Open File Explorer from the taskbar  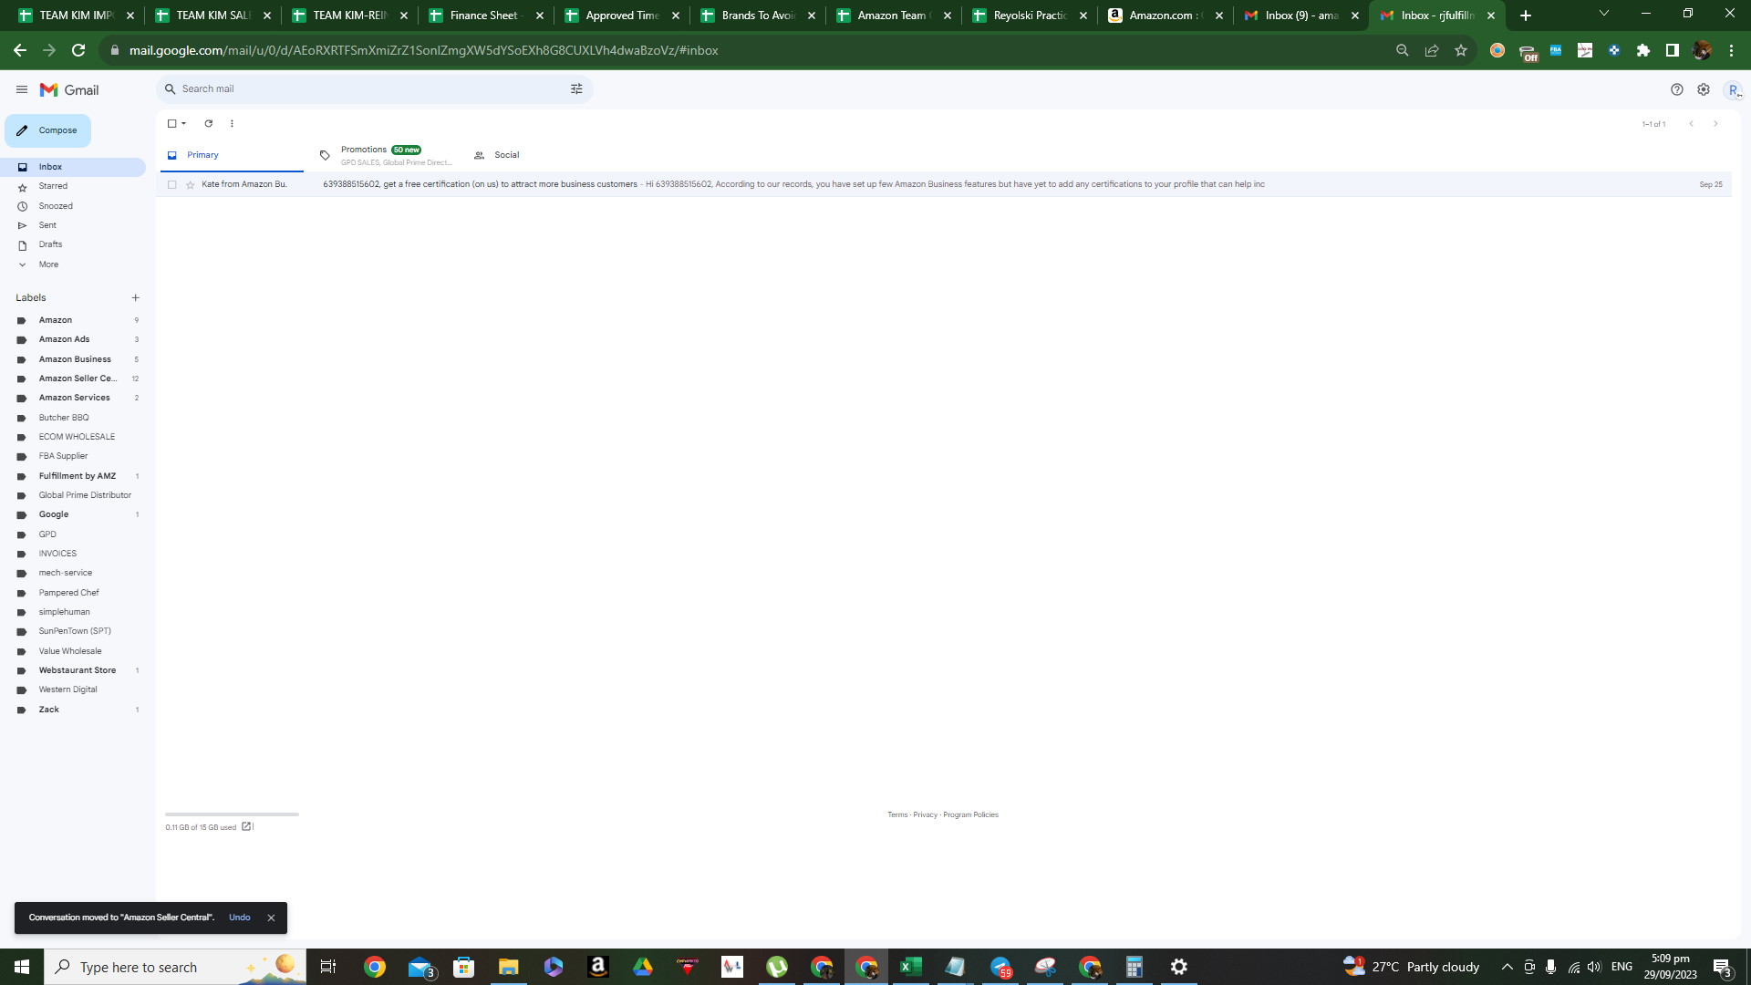pos(508,967)
